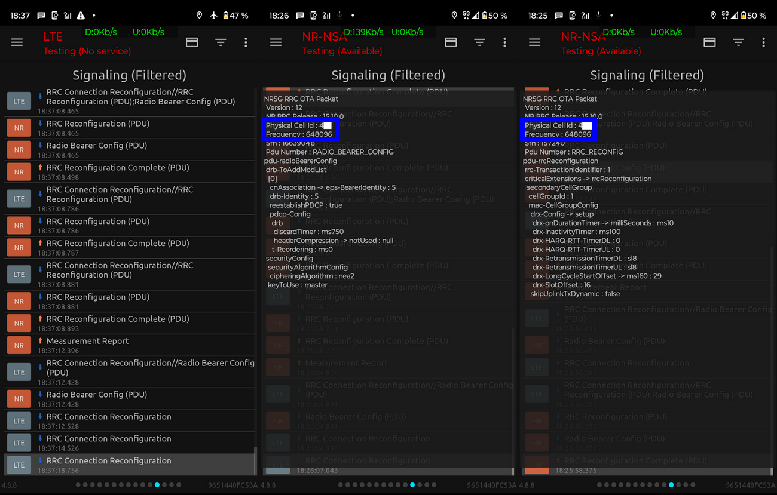Open Radio Bearer Config (PDU) at 18:37:08.465
This screenshot has width=777, height=495.
click(130, 150)
